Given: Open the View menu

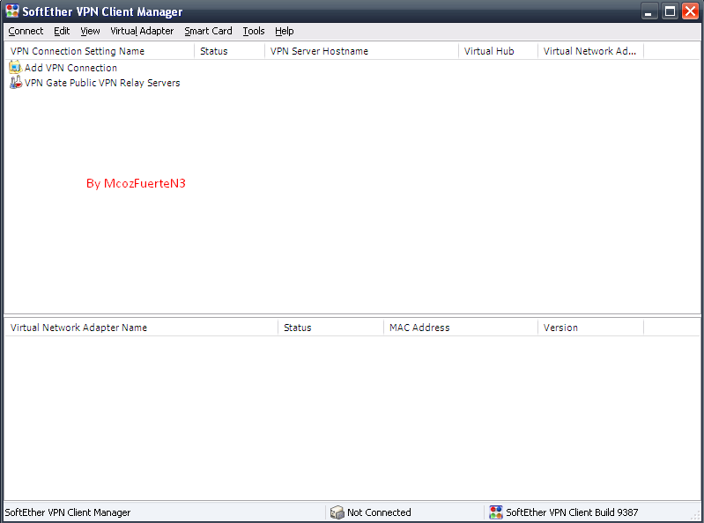Looking at the screenshot, I should tap(90, 31).
